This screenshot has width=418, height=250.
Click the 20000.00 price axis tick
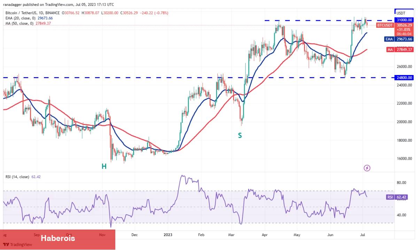pos(404,122)
